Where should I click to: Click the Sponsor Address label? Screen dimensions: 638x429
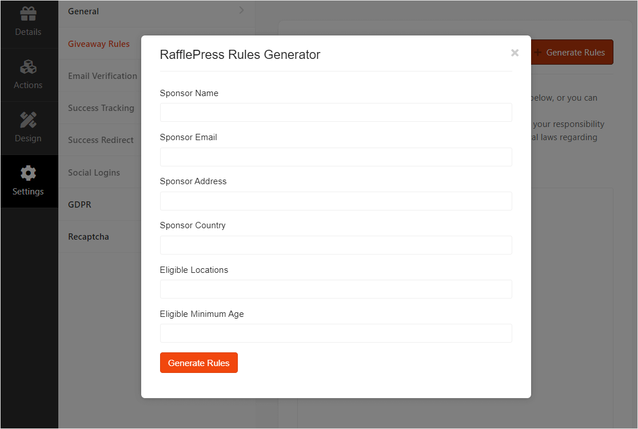193,181
